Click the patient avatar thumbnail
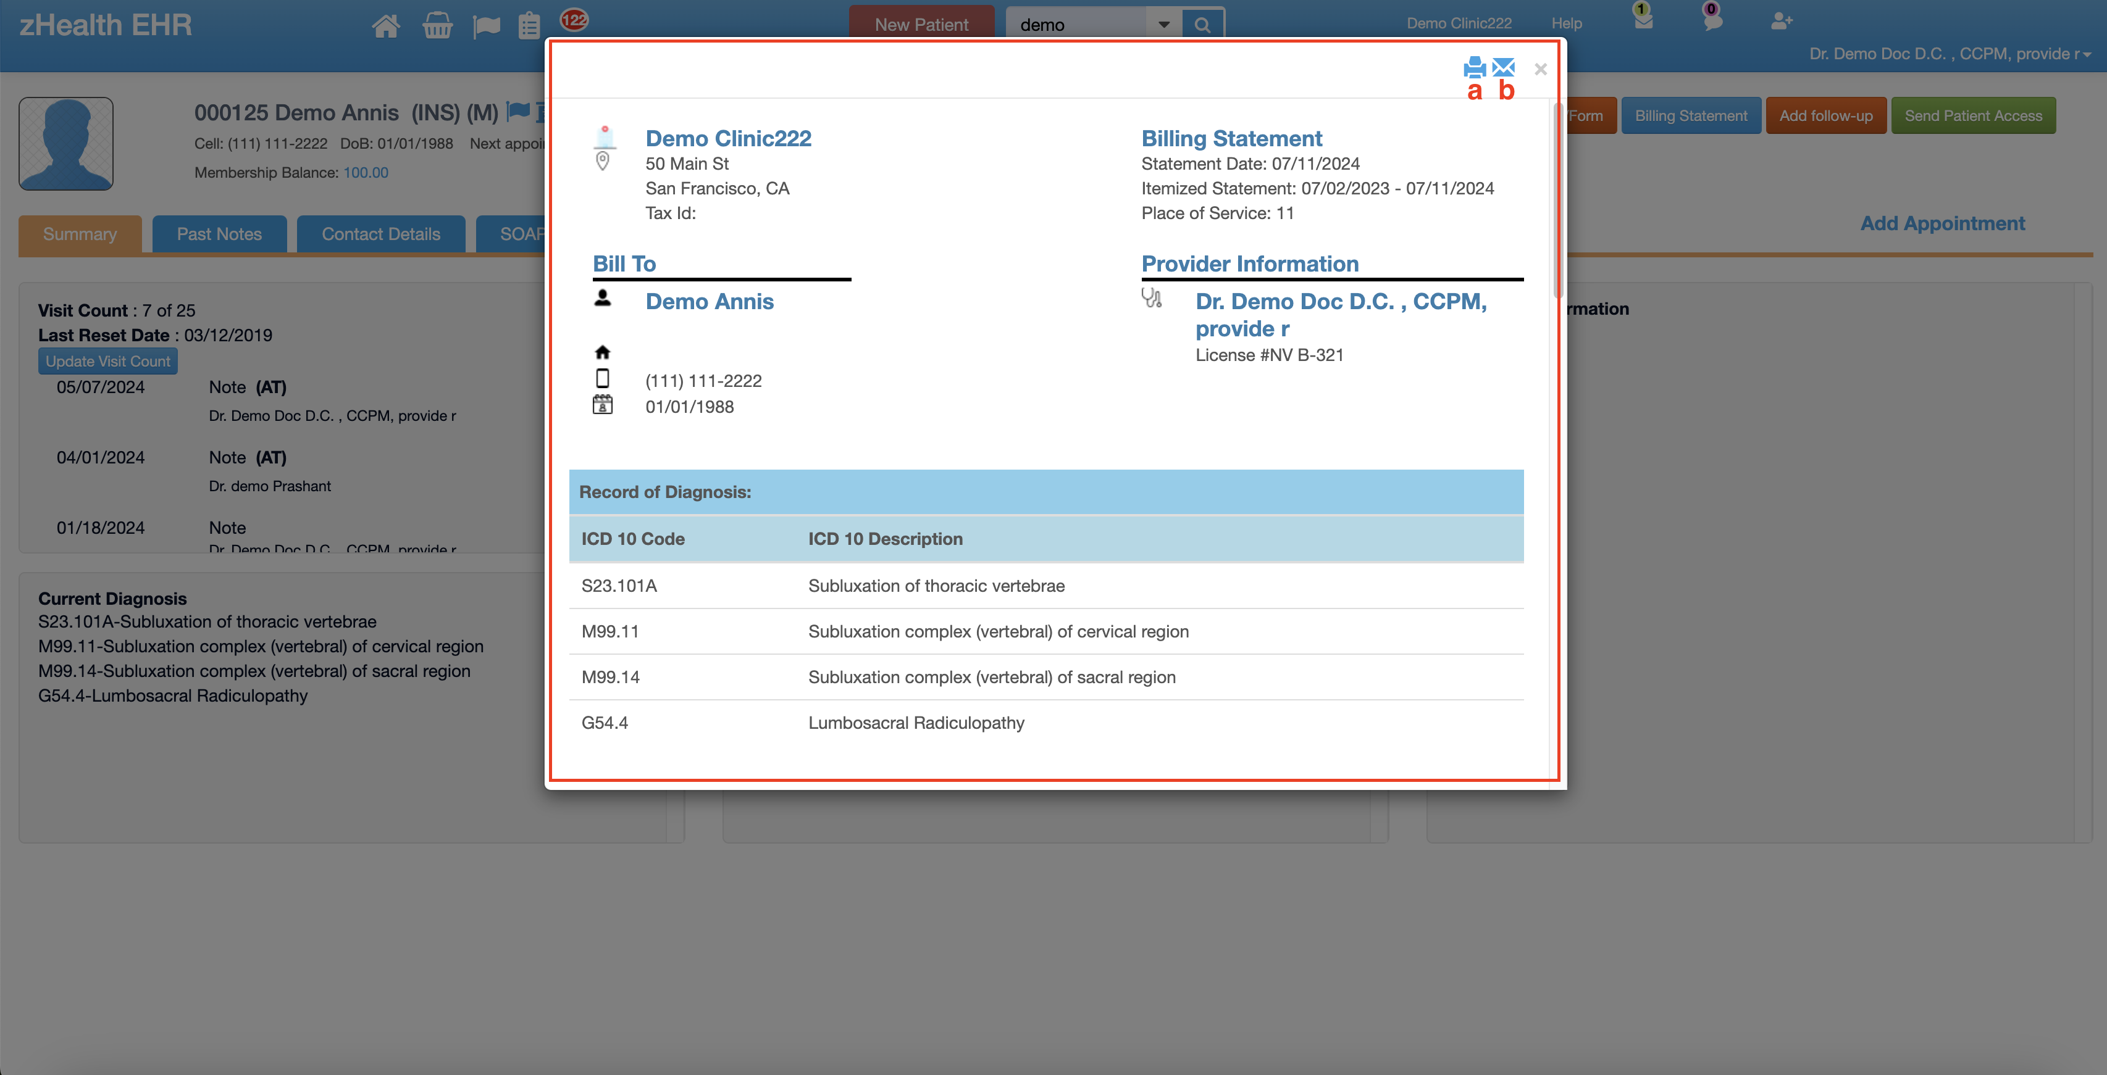2107x1075 pixels. click(66, 144)
